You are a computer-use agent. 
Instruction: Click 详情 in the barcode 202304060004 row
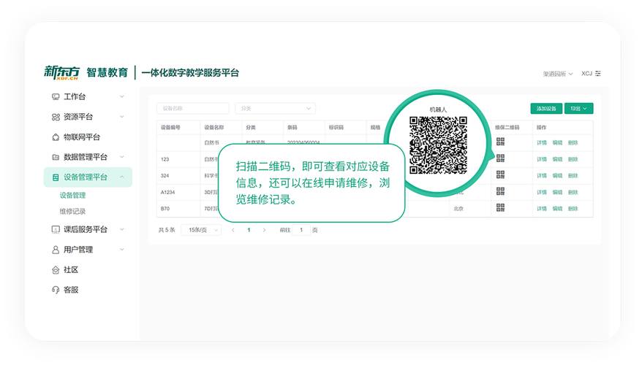tap(542, 142)
